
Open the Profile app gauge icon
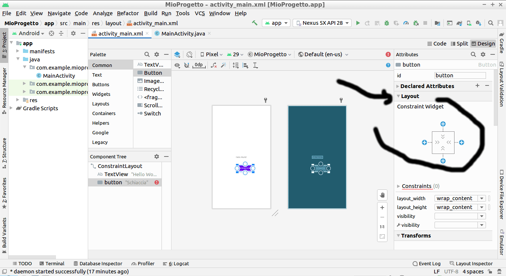click(406, 23)
